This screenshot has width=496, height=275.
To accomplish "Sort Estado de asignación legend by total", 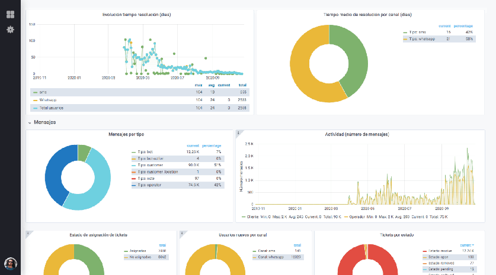I will click(x=162, y=245).
